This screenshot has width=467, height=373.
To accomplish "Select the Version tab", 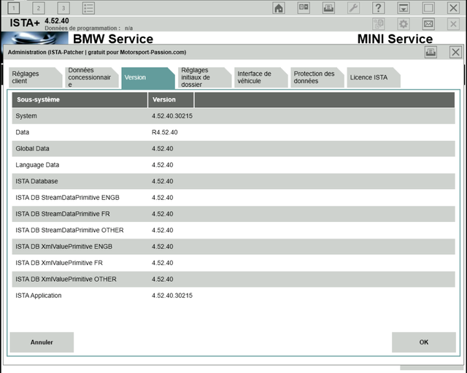I will click(x=148, y=77).
